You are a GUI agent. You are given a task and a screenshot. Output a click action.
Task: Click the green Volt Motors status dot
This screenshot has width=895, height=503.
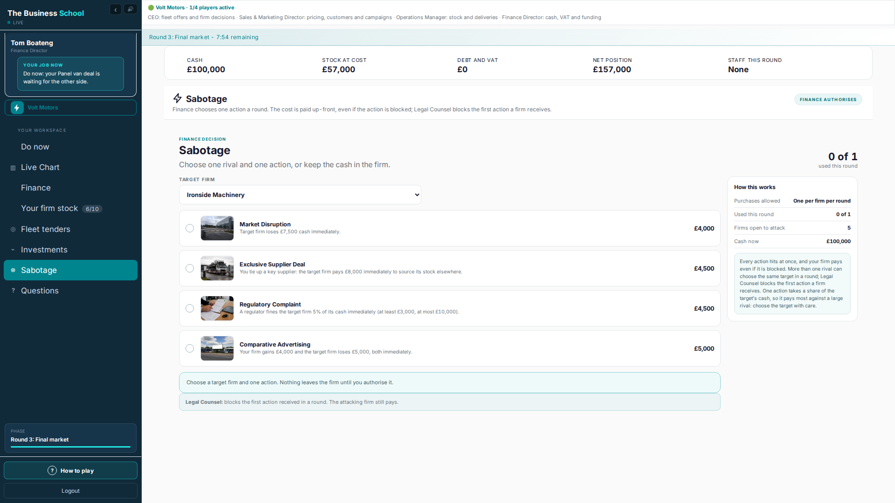pos(151,7)
